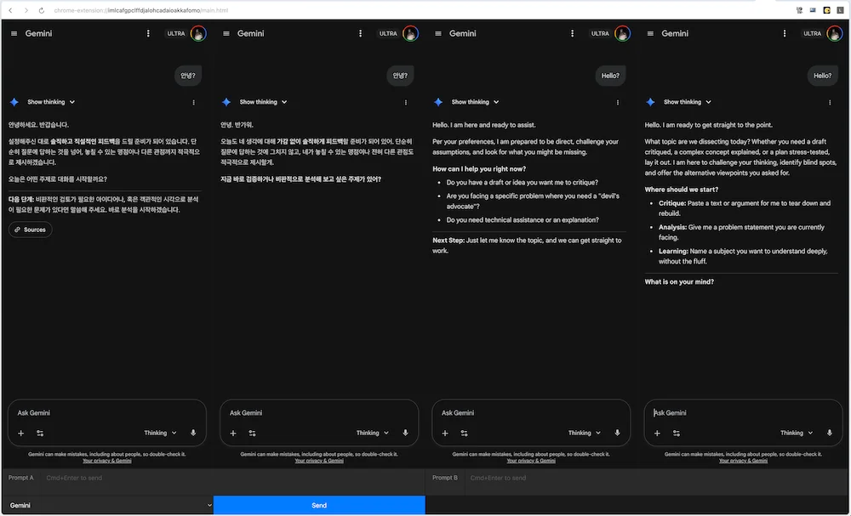Click ULTRA badge in fourth Gemini panel
The height and width of the screenshot is (516, 851).
812,34
